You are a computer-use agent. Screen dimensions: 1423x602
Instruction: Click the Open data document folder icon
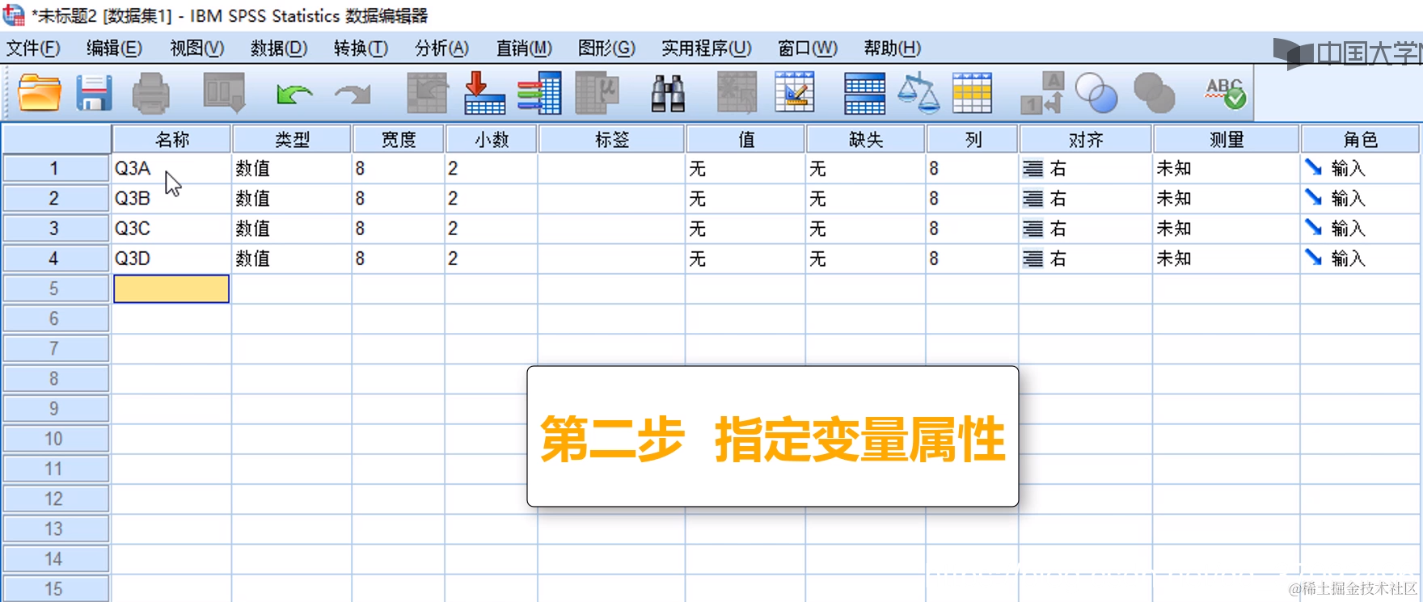pos(40,93)
